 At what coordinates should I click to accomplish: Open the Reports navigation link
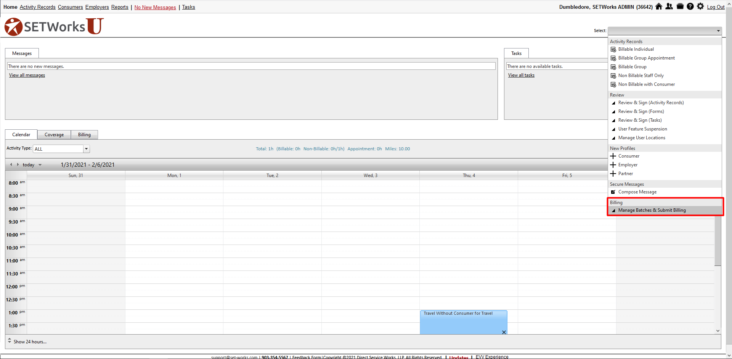click(x=120, y=7)
